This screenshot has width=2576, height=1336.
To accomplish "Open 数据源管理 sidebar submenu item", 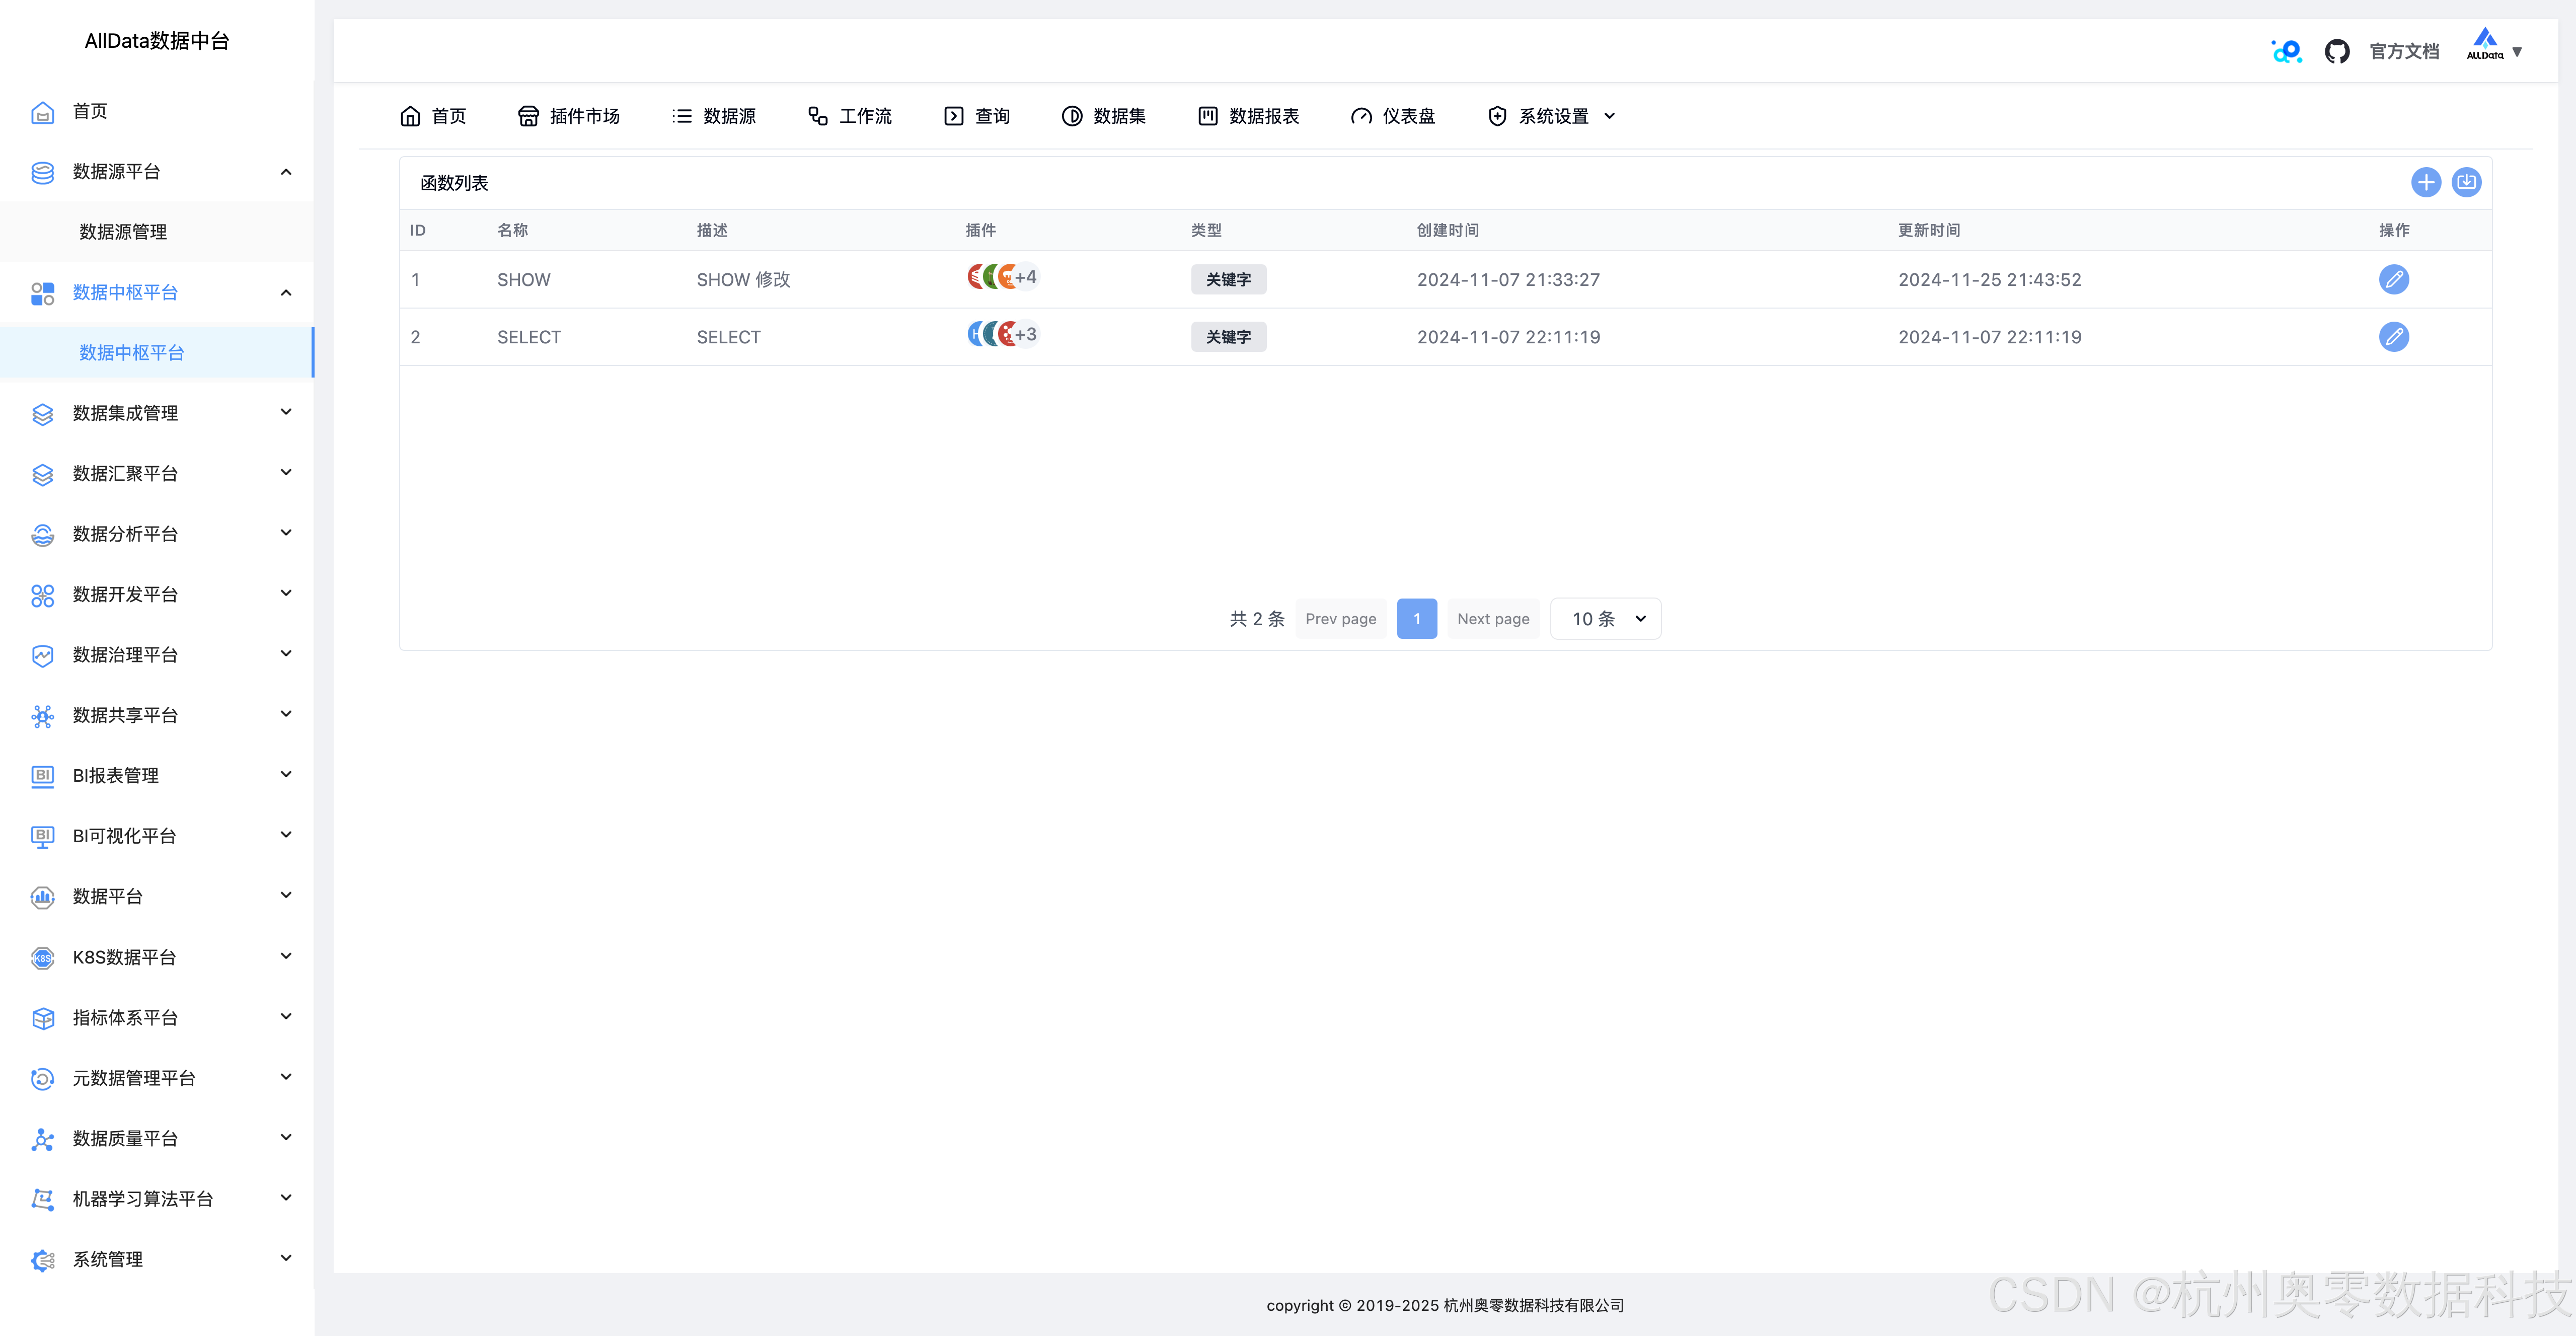I will click(157, 232).
